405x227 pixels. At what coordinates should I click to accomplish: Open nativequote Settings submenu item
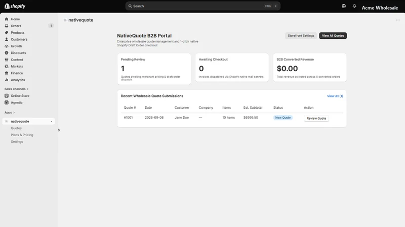click(17, 142)
